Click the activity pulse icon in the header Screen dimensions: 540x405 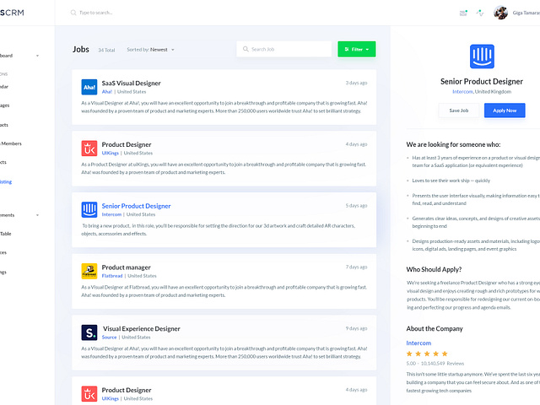point(480,13)
